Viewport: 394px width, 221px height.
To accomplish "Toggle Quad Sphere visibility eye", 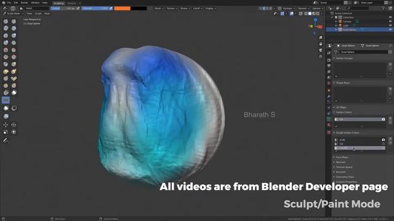I will 390,29.
